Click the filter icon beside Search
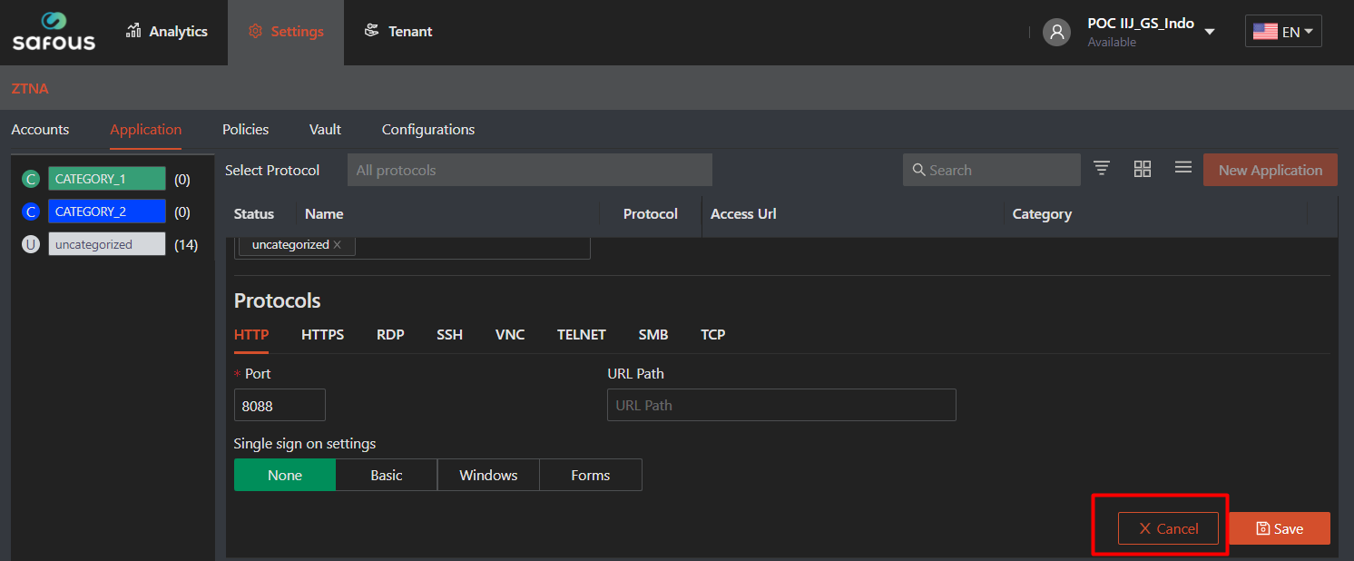1354x561 pixels. 1102,169
